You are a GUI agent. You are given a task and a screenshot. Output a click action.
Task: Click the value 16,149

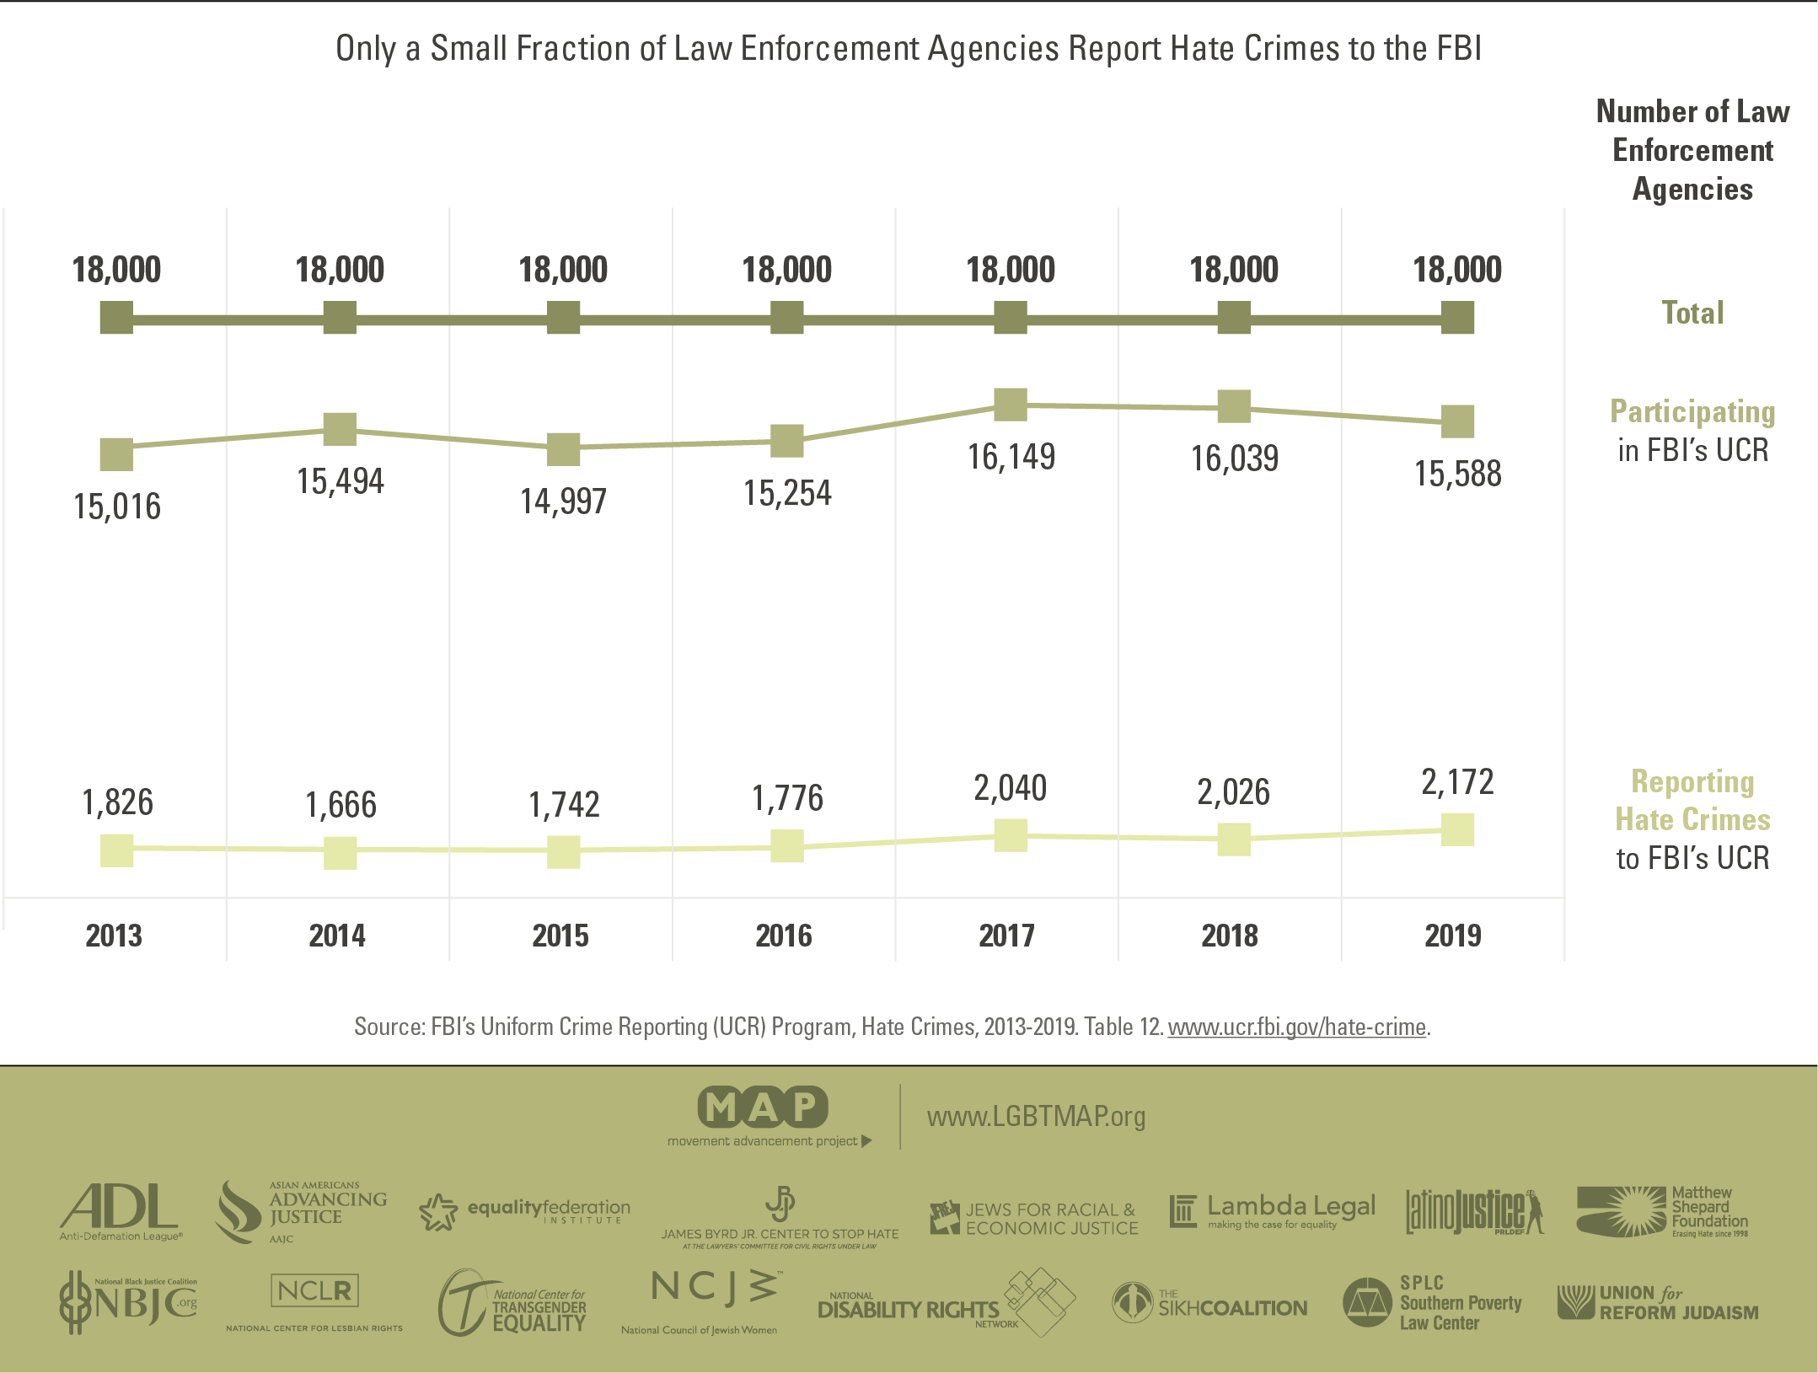[1011, 457]
